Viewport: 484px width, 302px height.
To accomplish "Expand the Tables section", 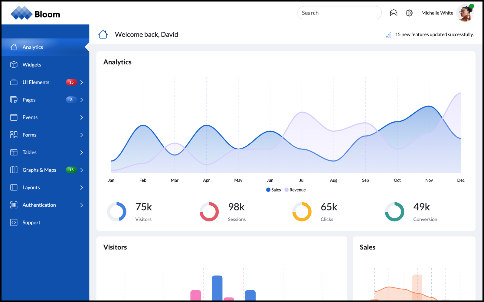I will pos(81,153).
